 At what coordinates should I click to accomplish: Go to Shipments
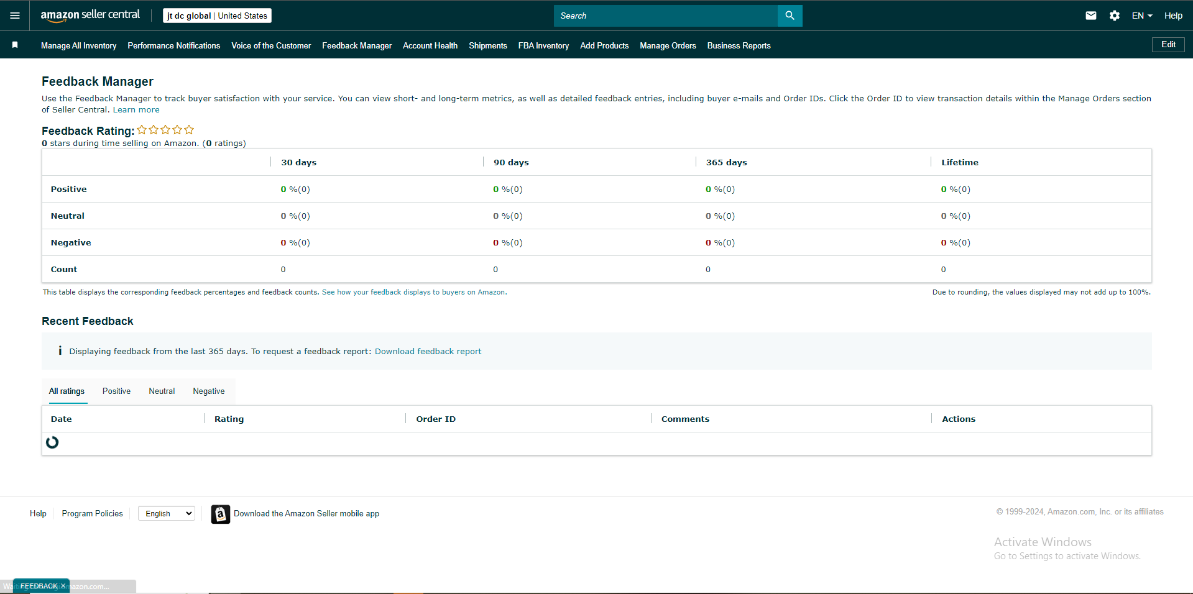488,45
